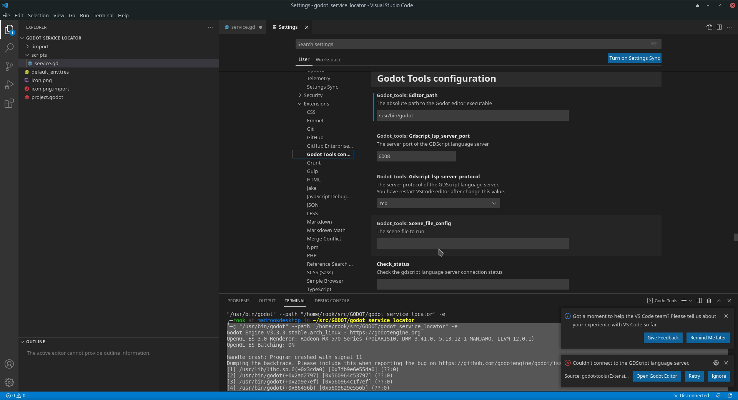Toggle the Open Changes editor icon
The image size is (738, 400).
coord(709,27)
